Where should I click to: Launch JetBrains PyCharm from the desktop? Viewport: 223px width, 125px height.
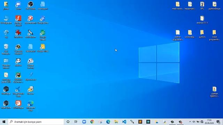click(x=18, y=77)
